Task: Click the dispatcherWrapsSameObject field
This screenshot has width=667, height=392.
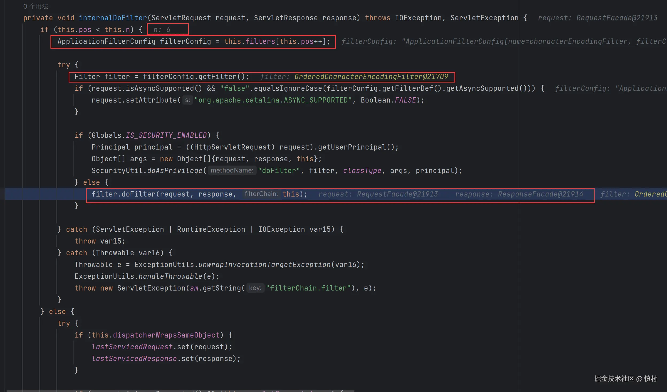Action: pyautogui.click(x=166, y=335)
